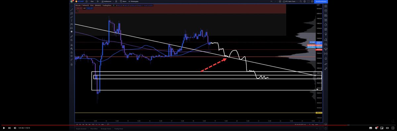
Task: Change the candlestick chart style
Action: 98,1
